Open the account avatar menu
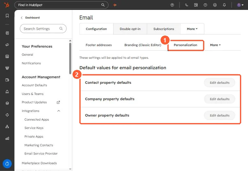The width and height of the screenshot is (248, 171). (240, 5)
